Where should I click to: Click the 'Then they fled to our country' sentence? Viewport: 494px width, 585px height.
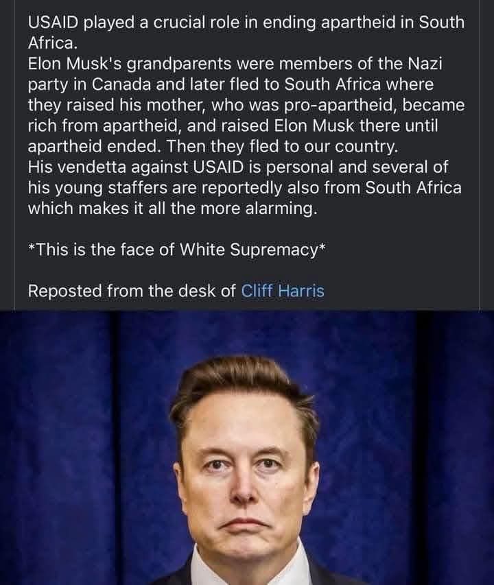point(282,146)
